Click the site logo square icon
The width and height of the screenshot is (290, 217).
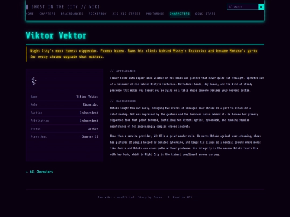(27, 7)
